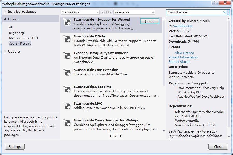Select the Swashbuckle.Core - Swagger for WebApi title
The image size is (233, 155).
106,120
